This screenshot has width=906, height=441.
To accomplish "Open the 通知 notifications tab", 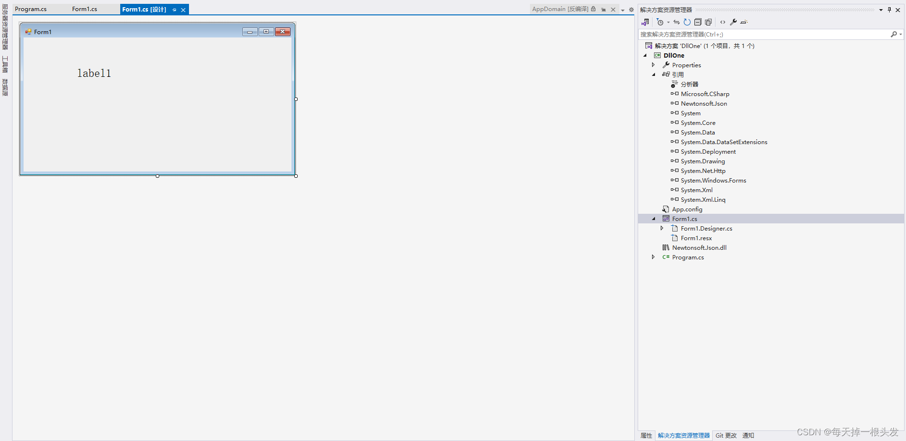I will point(748,436).
